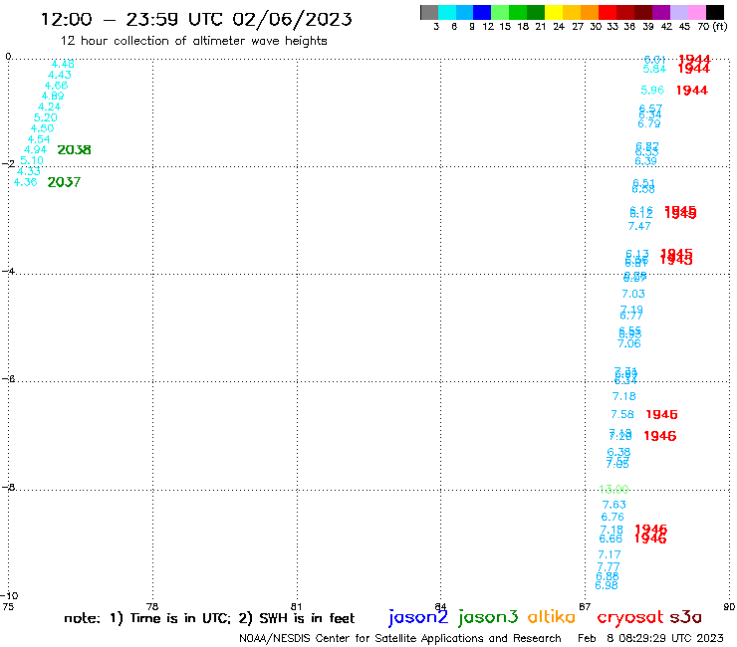The width and height of the screenshot is (737, 647).
Task: Click the black swatch at scale end
Action: point(715,12)
